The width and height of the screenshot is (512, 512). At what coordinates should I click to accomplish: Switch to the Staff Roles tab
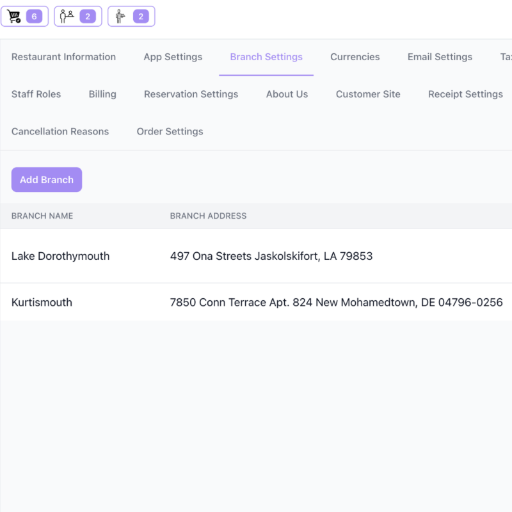pyautogui.click(x=36, y=94)
